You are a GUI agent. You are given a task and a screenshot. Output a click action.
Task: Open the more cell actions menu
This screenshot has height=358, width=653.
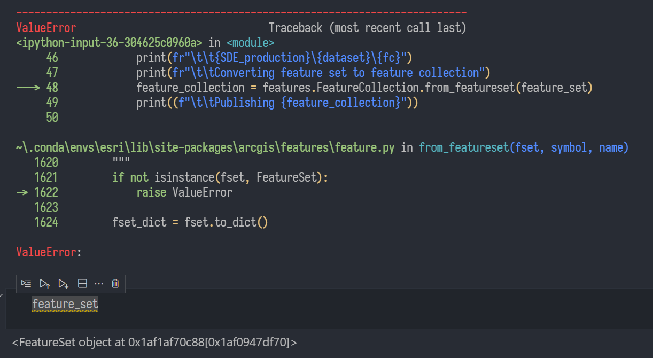99,284
